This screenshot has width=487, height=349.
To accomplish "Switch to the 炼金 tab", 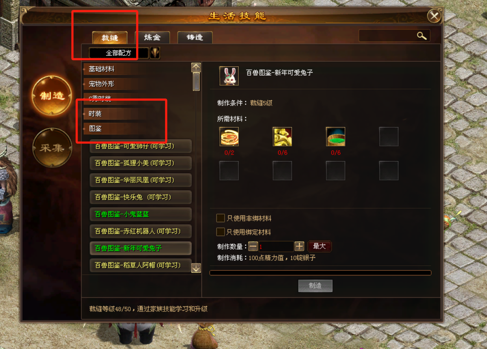I will click(153, 37).
